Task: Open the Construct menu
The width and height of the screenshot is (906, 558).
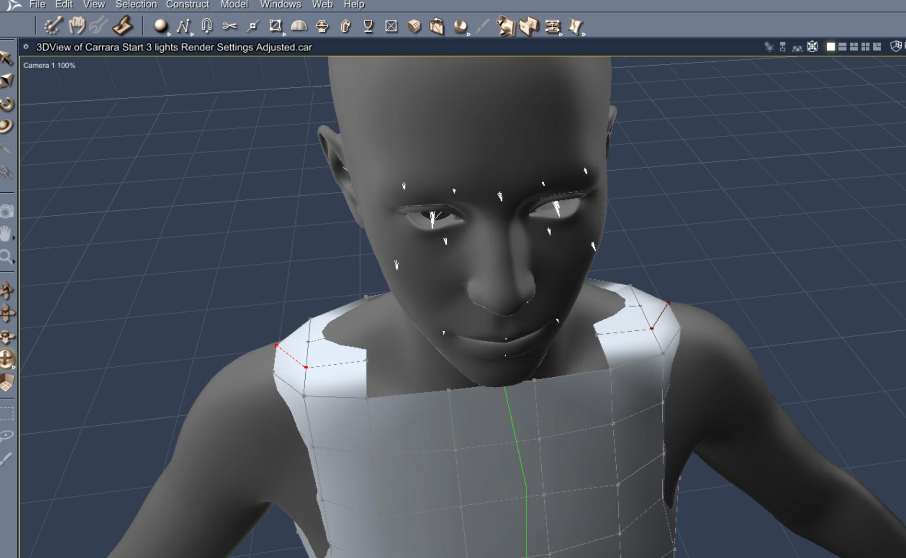Action: tap(188, 4)
